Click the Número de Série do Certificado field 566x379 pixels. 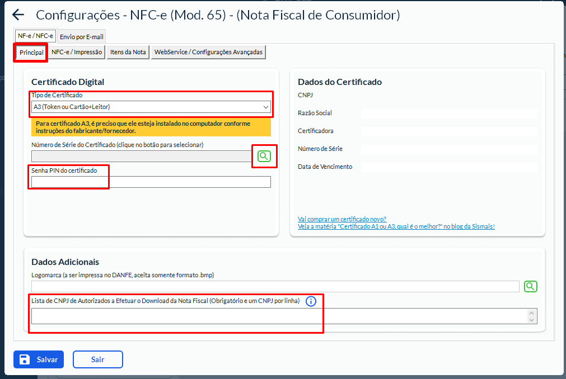point(141,157)
